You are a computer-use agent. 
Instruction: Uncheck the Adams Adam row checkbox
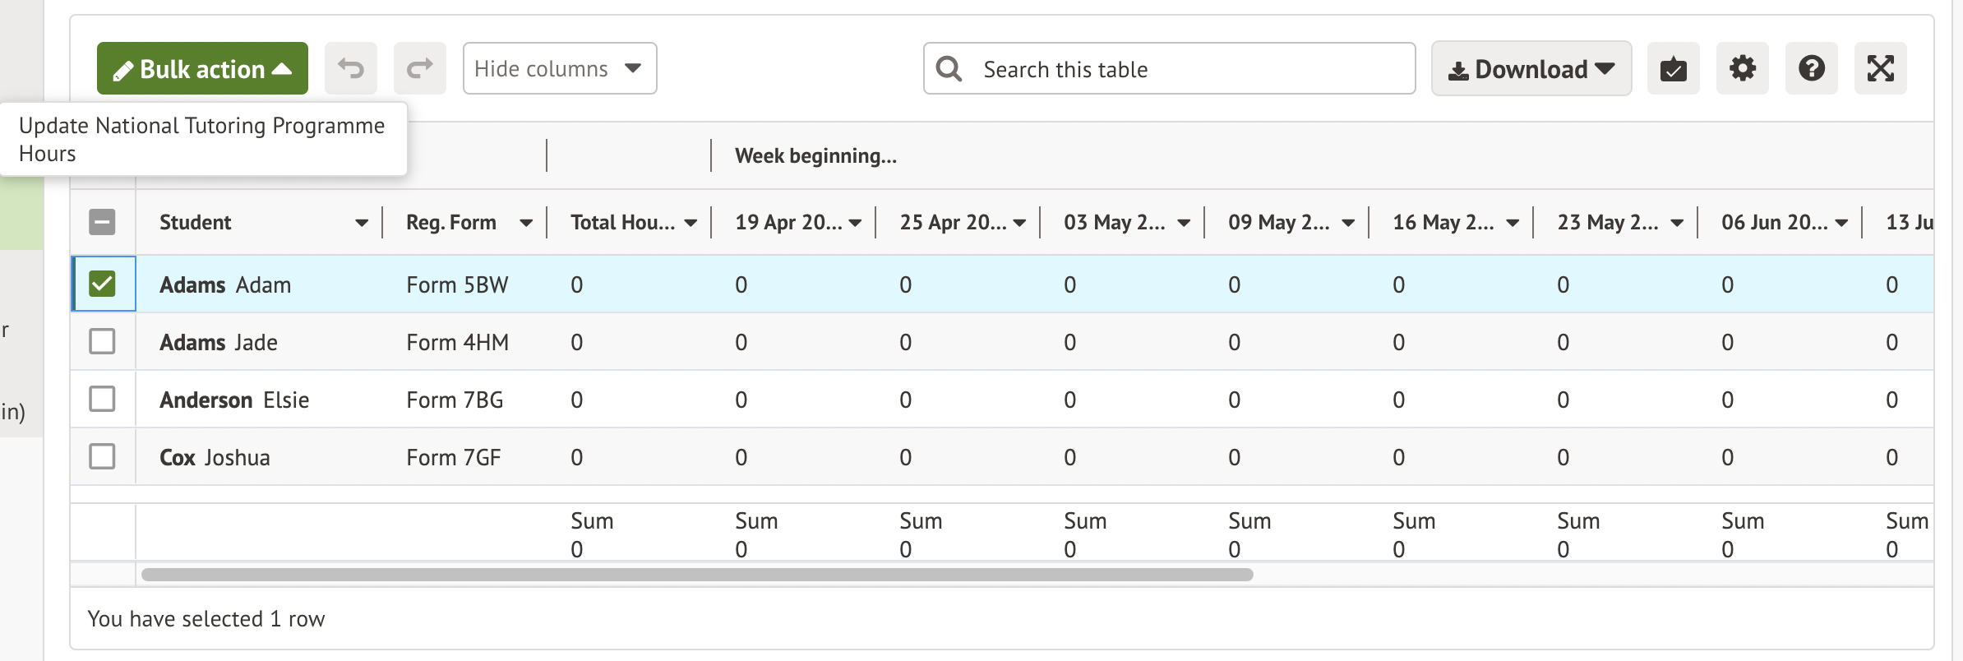point(103,284)
